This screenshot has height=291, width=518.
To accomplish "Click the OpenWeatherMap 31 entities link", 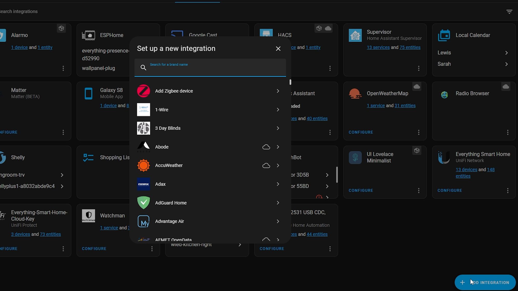I will tap(405, 106).
